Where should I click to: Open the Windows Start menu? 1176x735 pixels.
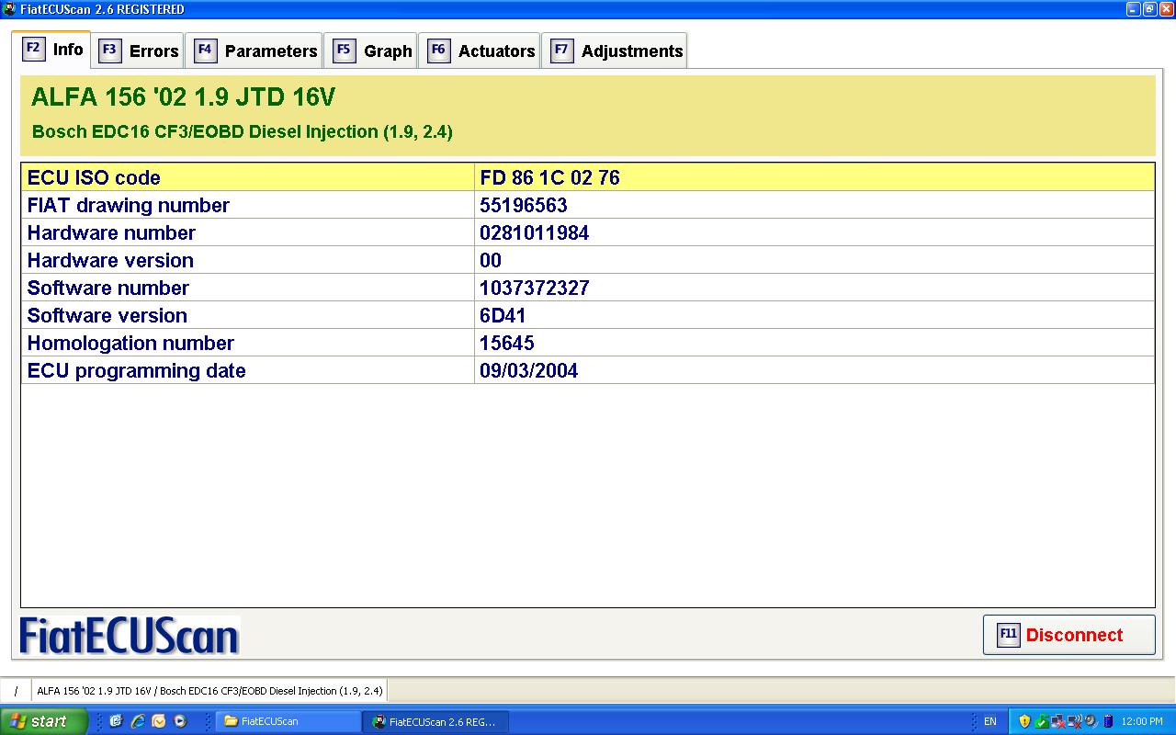point(43,721)
